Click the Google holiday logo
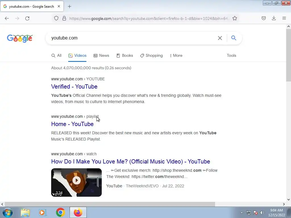The width and height of the screenshot is (291, 218). (20, 39)
